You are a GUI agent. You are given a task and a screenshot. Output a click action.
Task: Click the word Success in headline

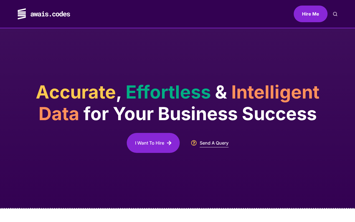(x=279, y=114)
